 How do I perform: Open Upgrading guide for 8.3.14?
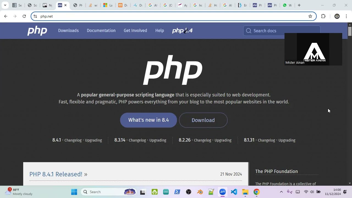point(158,140)
